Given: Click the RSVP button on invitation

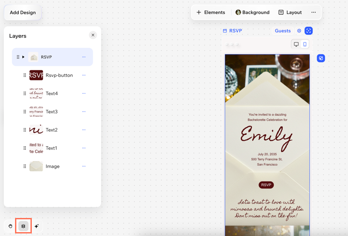Looking at the screenshot, I should click(x=266, y=185).
